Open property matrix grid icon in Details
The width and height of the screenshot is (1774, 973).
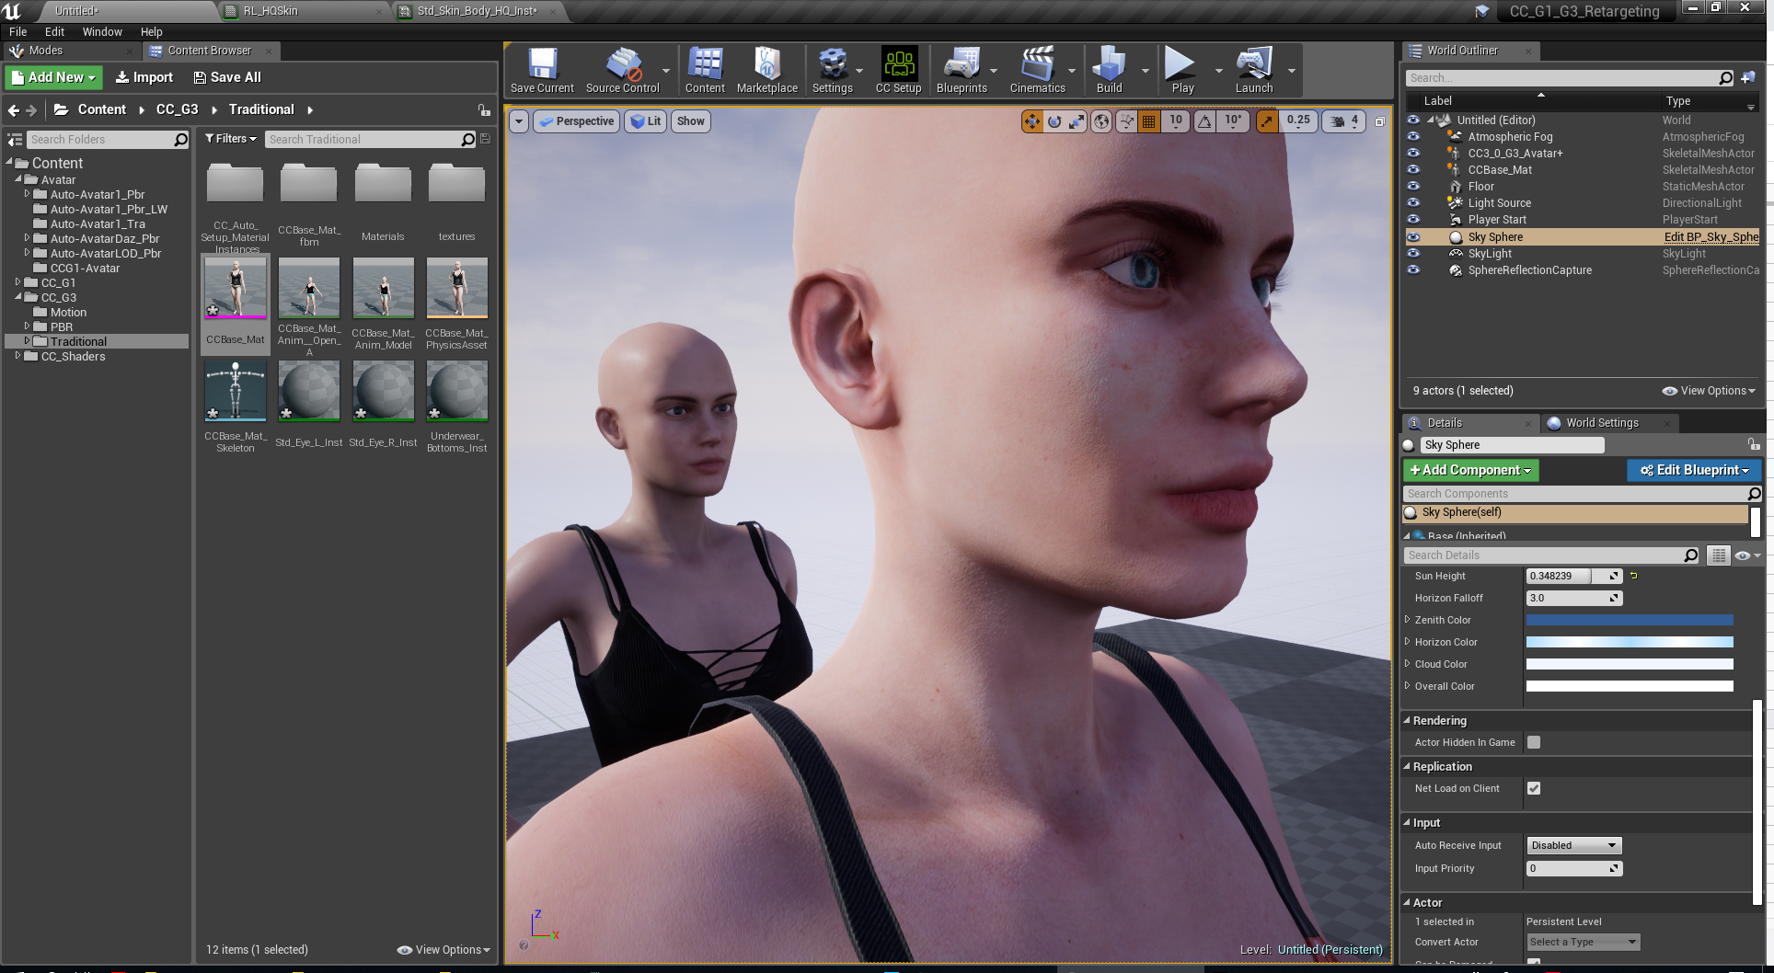[1718, 555]
